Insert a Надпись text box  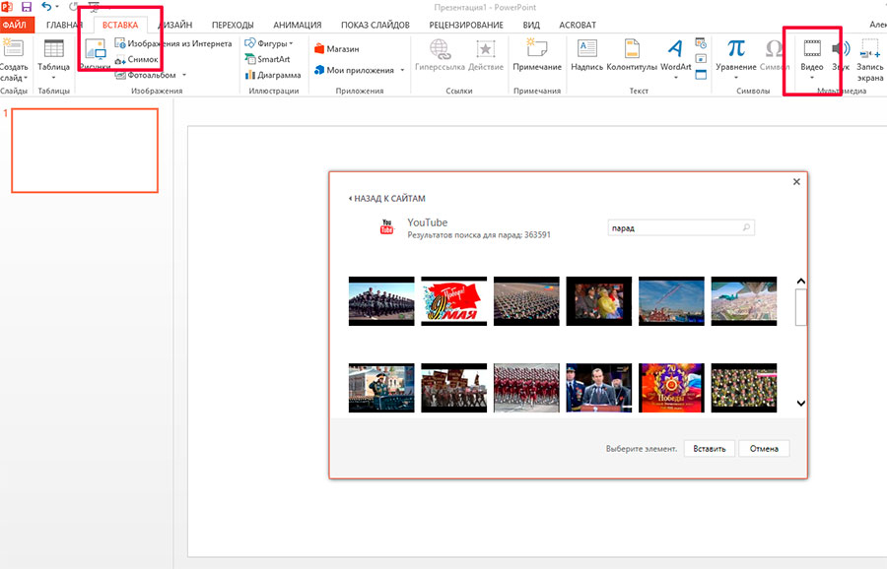tap(586, 55)
